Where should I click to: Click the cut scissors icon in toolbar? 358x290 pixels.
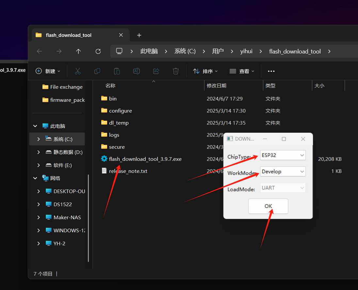77,71
